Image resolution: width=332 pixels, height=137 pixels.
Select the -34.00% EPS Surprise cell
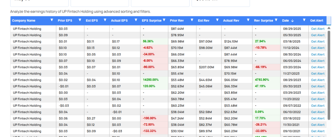[x=154, y=54]
